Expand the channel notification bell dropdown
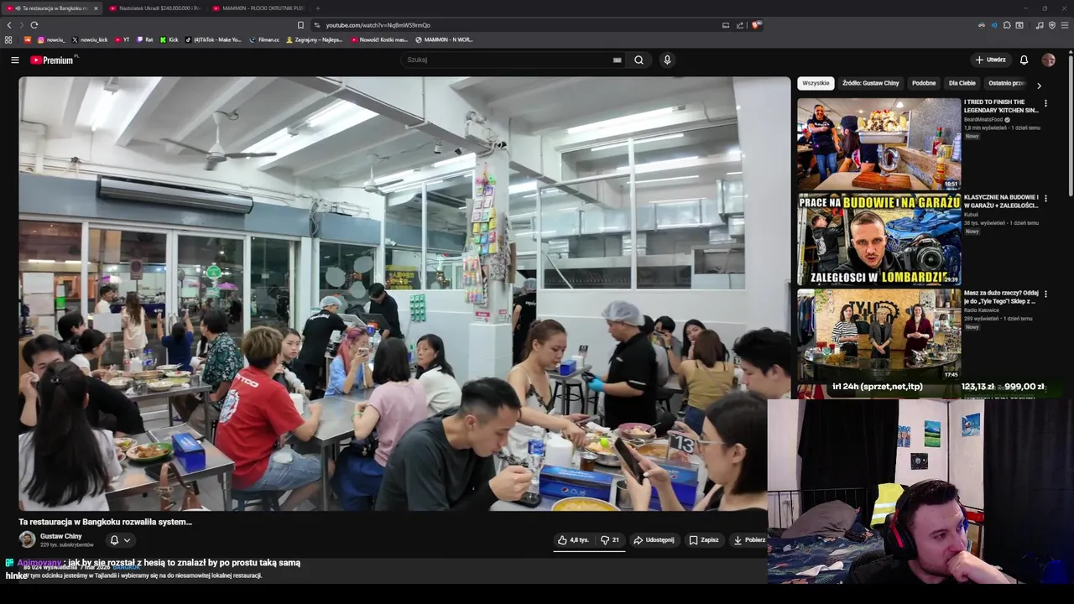This screenshot has width=1074, height=604. (120, 540)
